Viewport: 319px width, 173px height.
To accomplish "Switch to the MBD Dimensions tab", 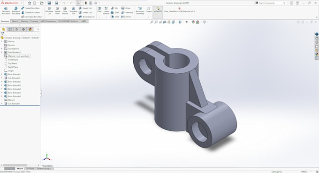I will pyautogui.click(x=48, y=21).
